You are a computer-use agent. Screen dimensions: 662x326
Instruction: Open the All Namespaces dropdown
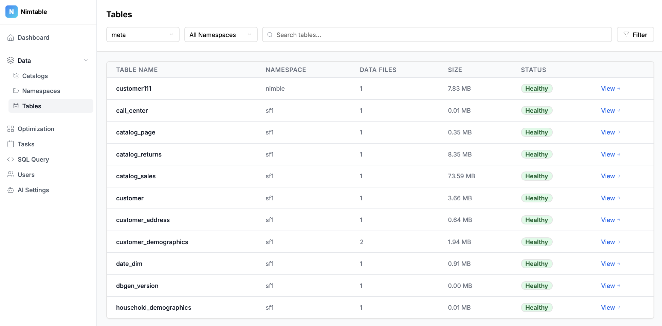pos(221,35)
